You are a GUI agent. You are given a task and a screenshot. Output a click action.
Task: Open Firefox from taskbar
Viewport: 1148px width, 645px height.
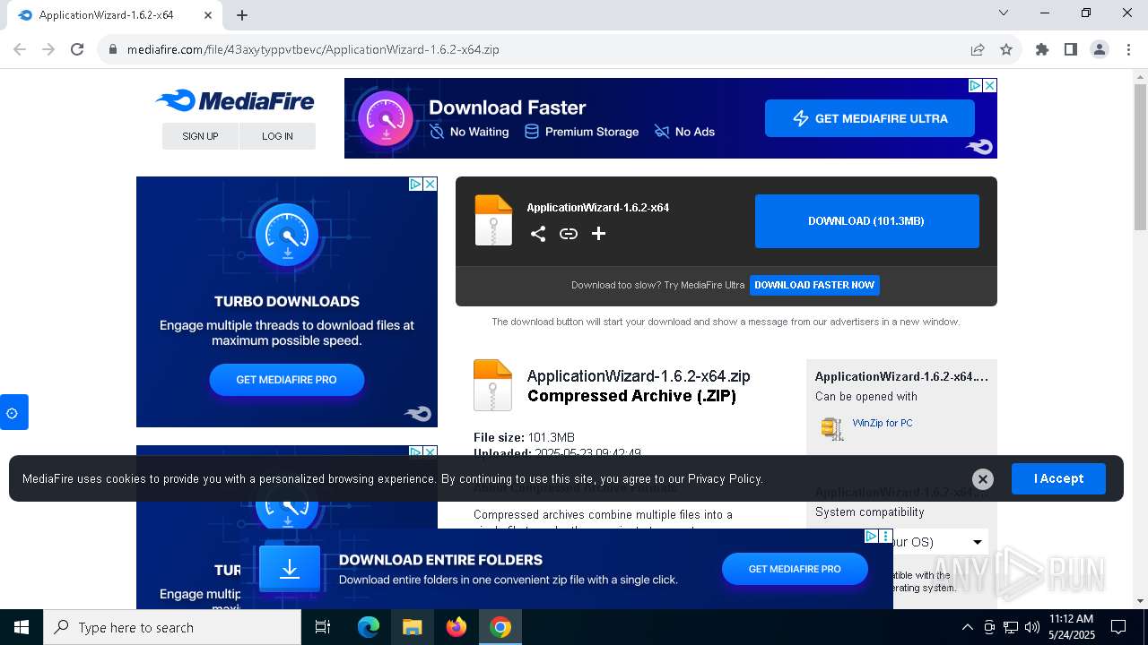pos(457,627)
